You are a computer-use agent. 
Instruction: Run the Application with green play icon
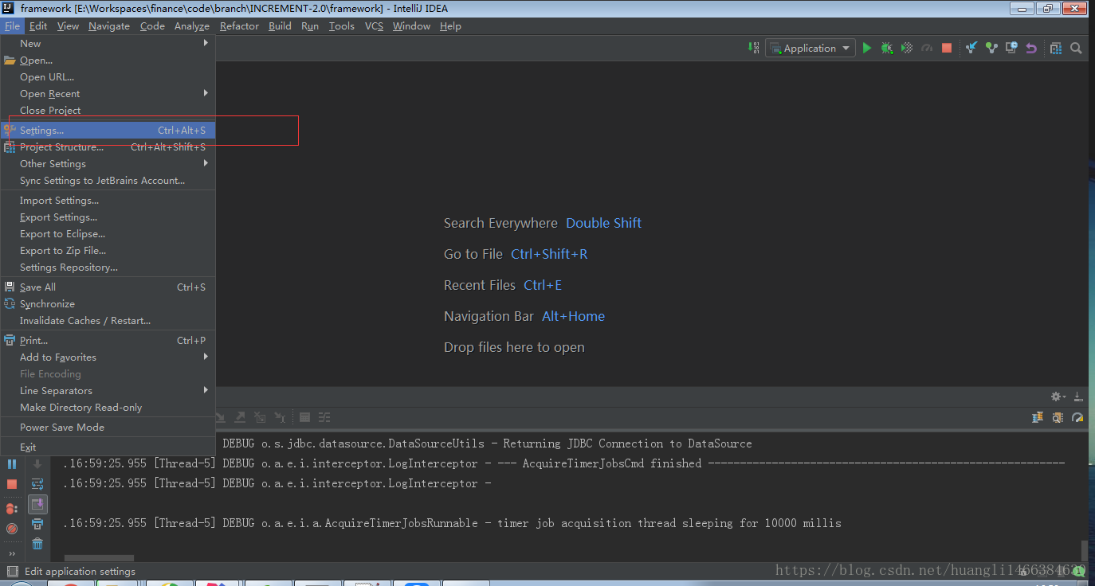(867, 48)
